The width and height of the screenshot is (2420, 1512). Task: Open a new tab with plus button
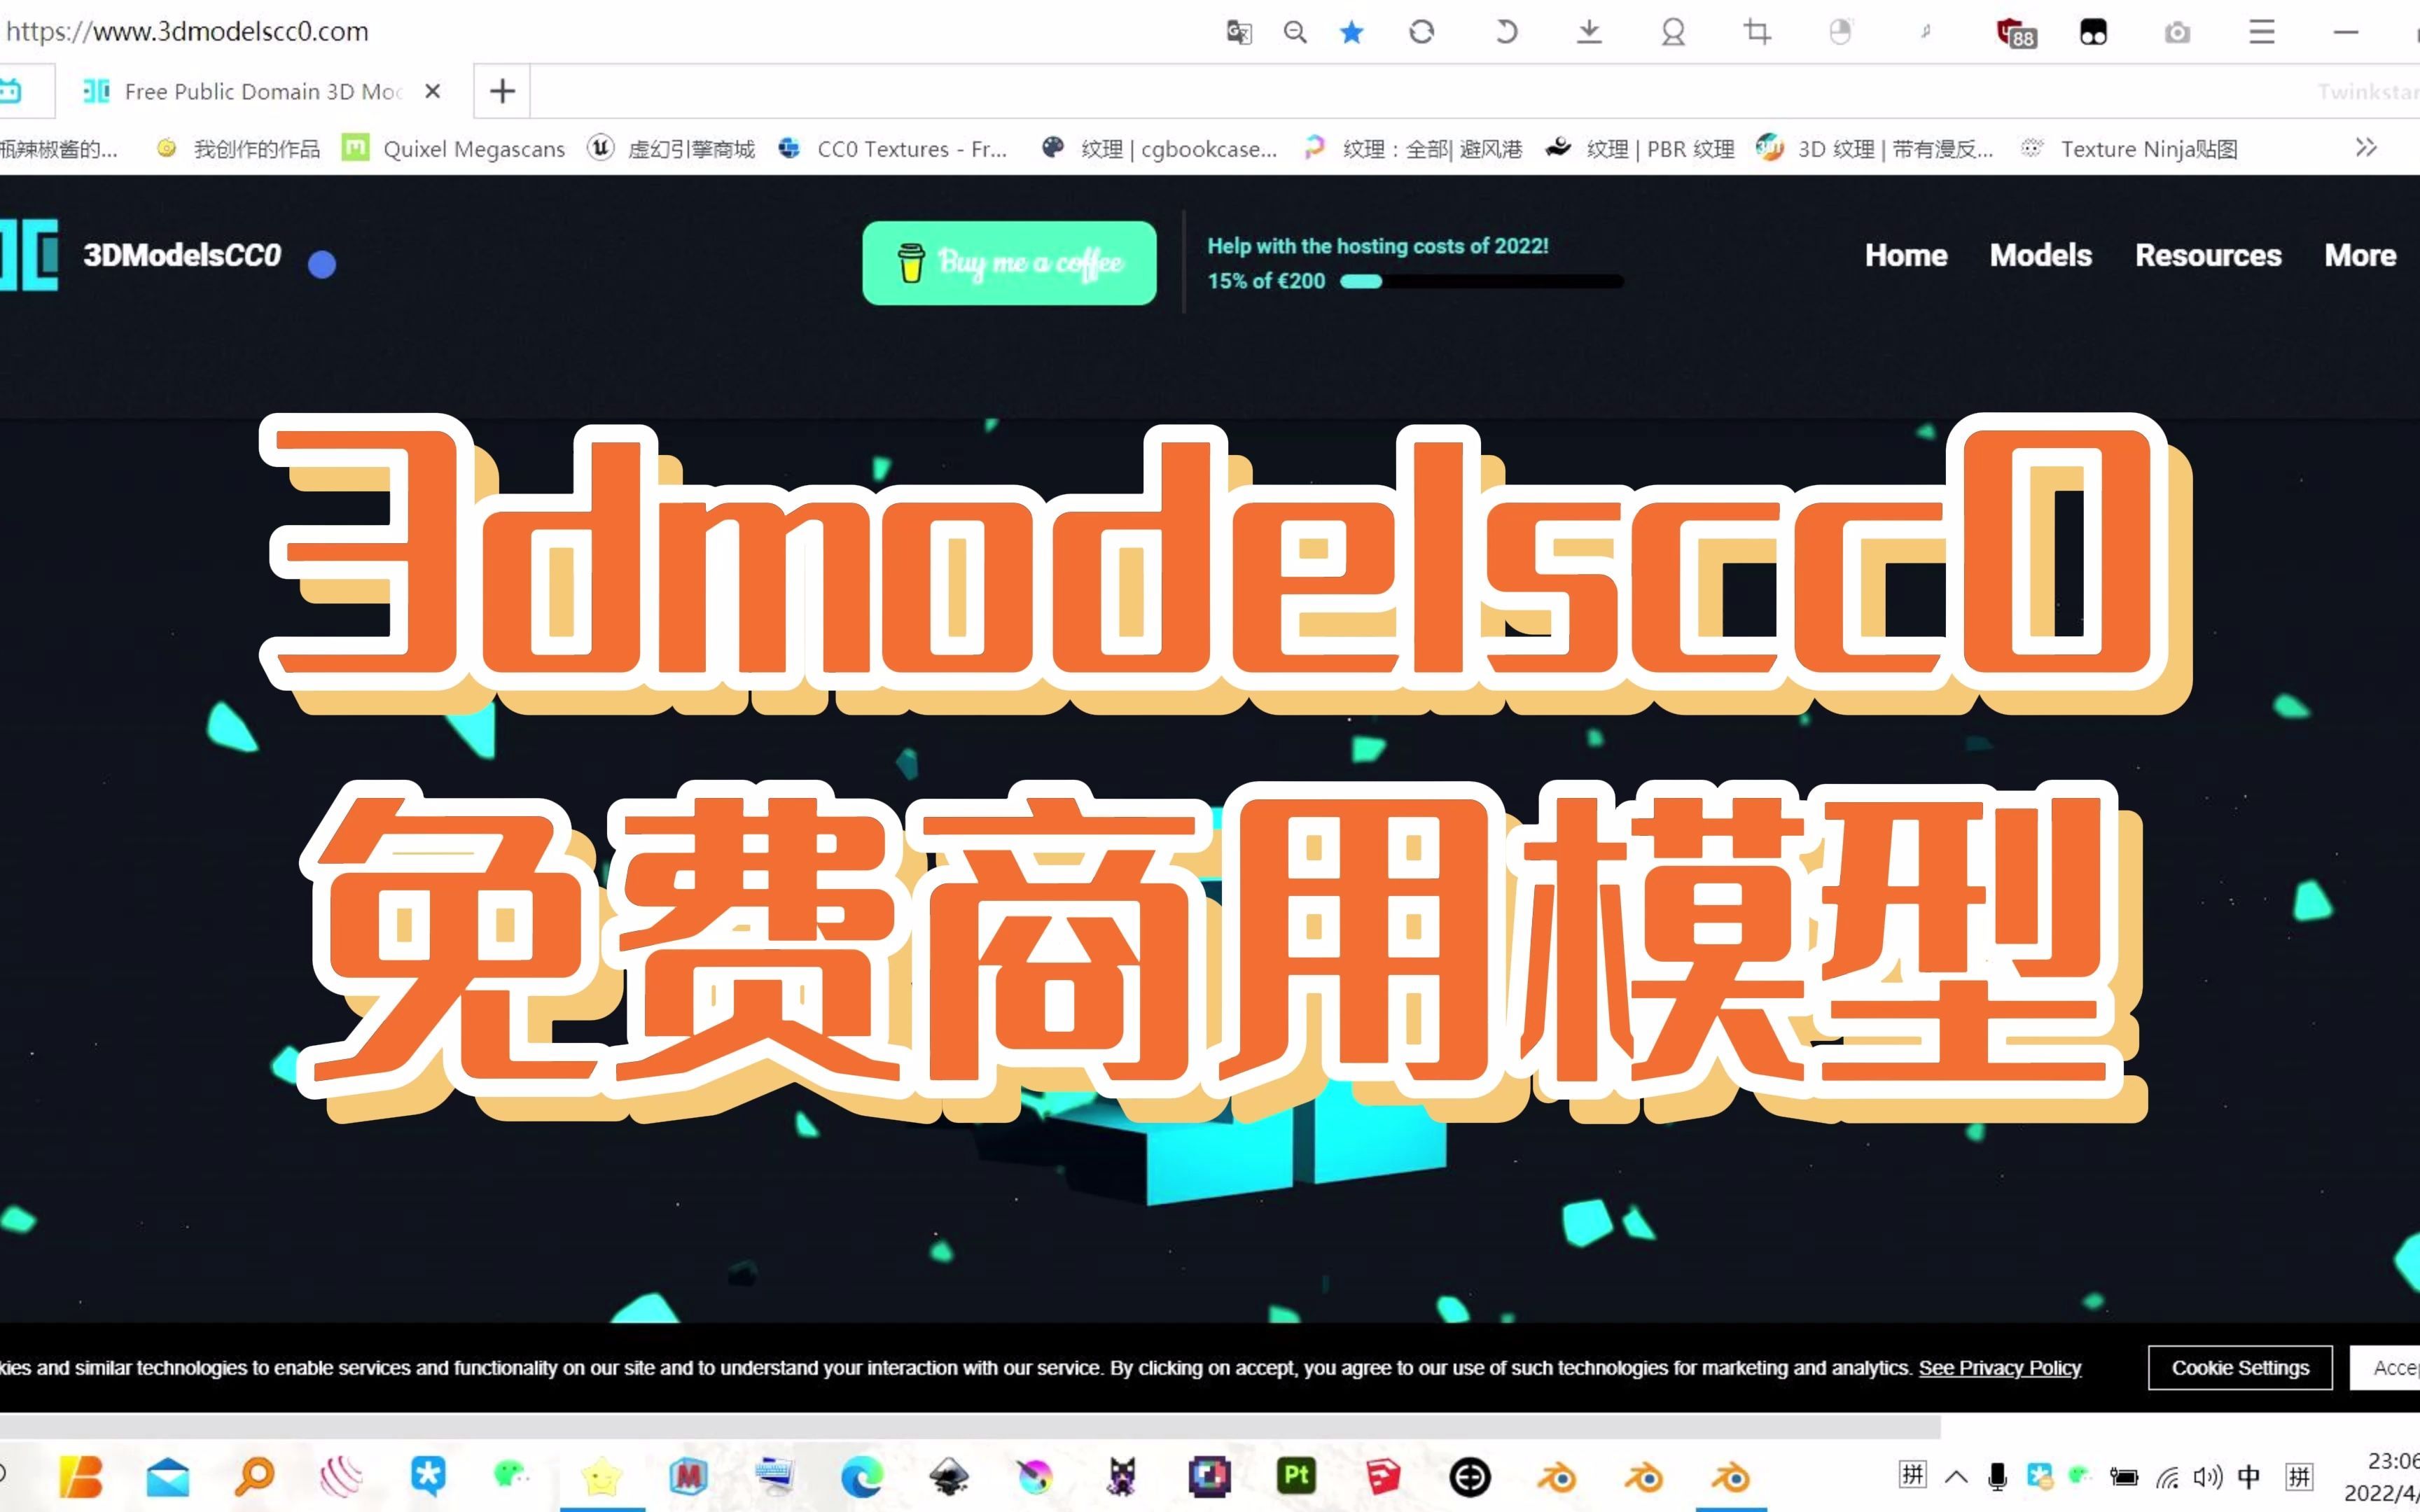coord(502,91)
